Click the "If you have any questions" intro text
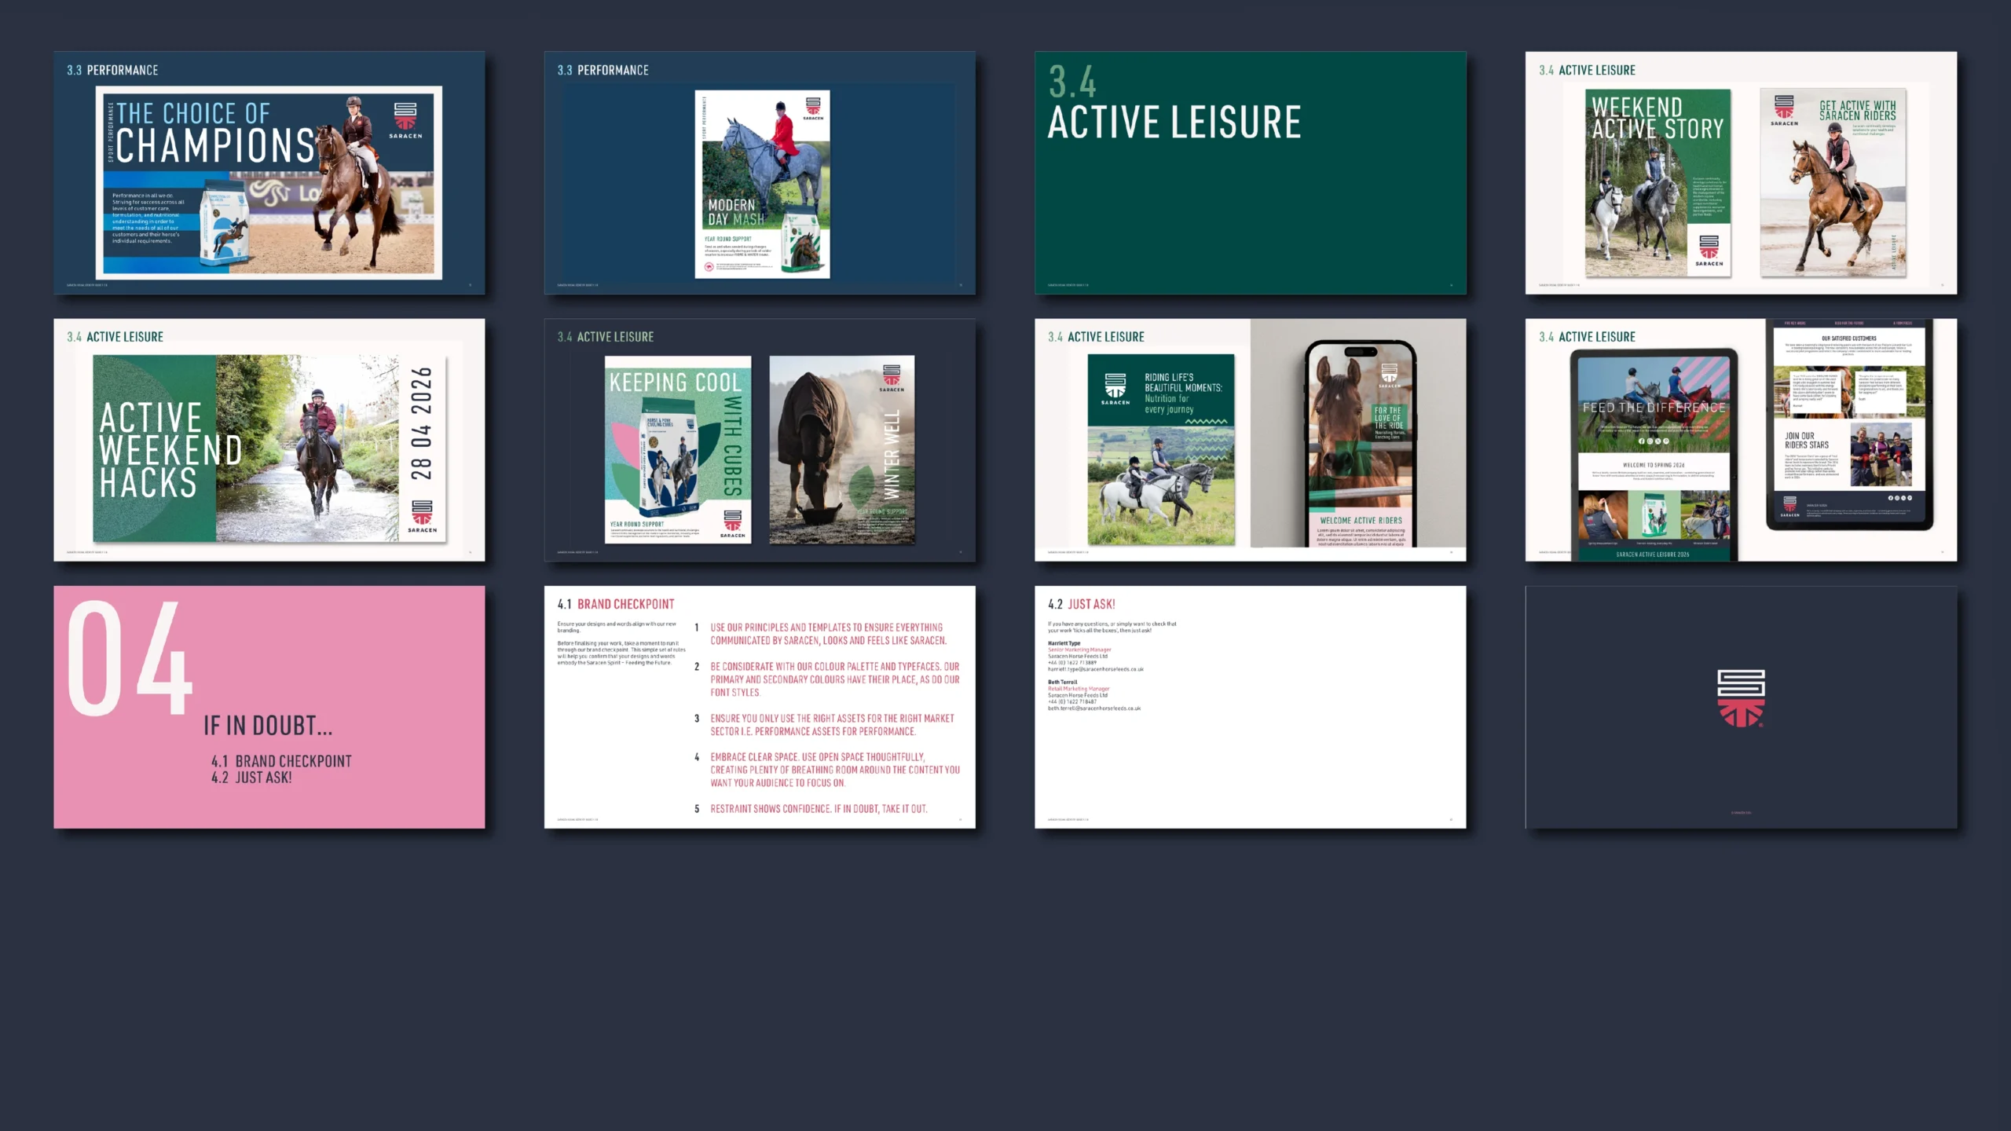This screenshot has height=1131, width=2011. point(1112,627)
